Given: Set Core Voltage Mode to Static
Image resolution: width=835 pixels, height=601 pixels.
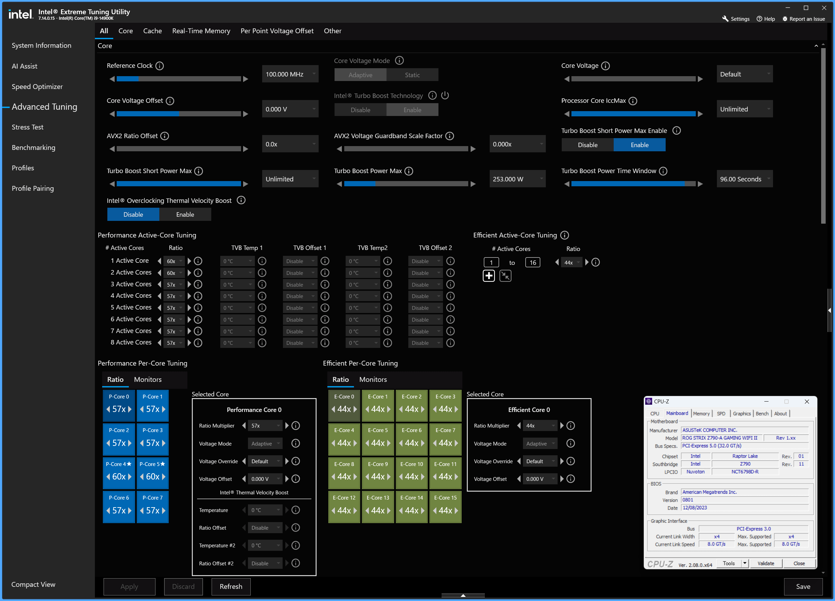Looking at the screenshot, I should (x=412, y=75).
